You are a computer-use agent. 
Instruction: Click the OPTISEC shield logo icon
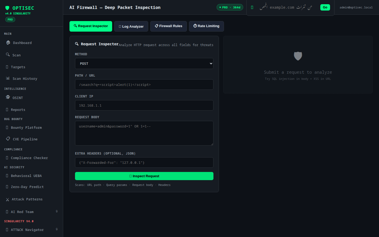coord(7,8)
